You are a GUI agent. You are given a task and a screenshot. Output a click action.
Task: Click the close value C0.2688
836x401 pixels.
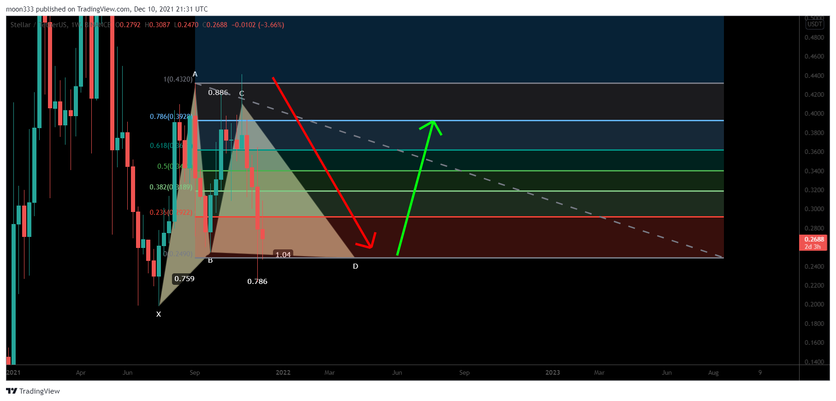(215, 25)
